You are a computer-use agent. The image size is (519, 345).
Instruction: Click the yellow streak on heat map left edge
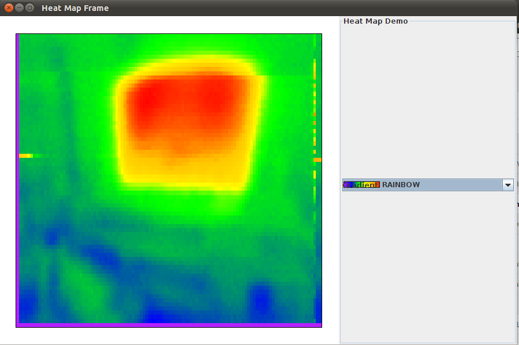(x=26, y=156)
